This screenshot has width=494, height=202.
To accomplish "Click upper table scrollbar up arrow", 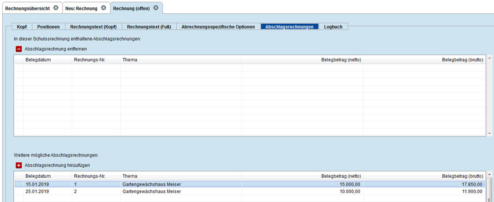I will click(x=489, y=58).
